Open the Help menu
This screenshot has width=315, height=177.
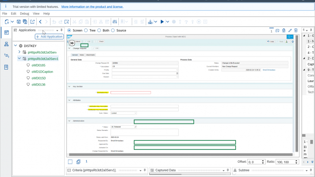(x=47, y=13)
